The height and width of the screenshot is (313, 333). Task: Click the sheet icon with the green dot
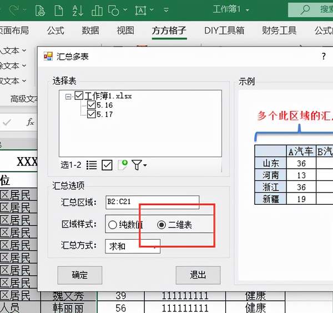(122, 165)
